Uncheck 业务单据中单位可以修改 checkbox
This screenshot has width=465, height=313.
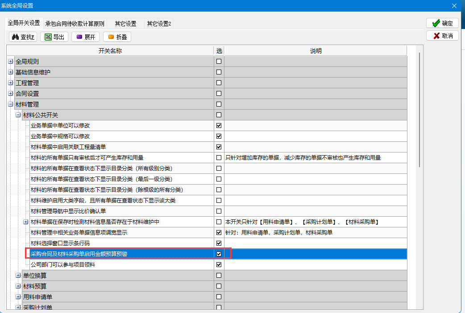point(219,126)
